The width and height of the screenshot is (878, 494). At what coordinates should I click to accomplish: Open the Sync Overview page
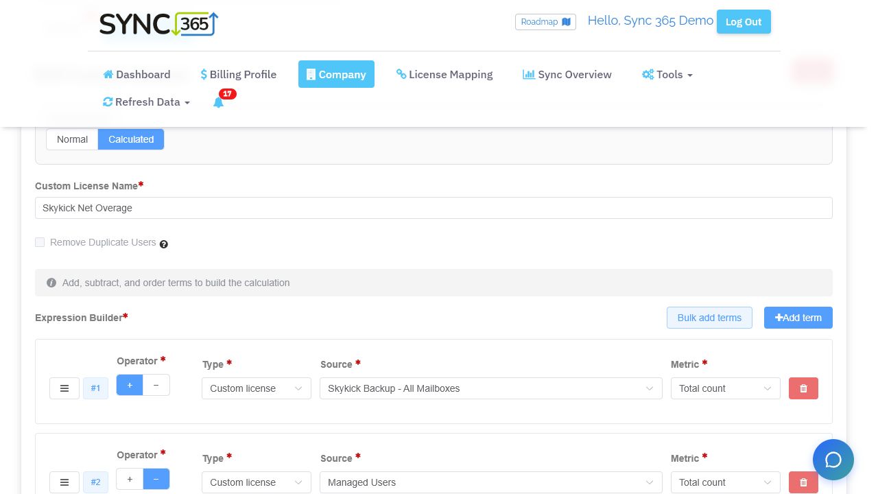[567, 74]
